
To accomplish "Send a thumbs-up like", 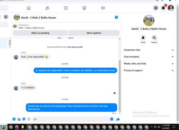I will 118,119.
